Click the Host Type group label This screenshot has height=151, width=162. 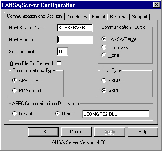tap(112, 70)
